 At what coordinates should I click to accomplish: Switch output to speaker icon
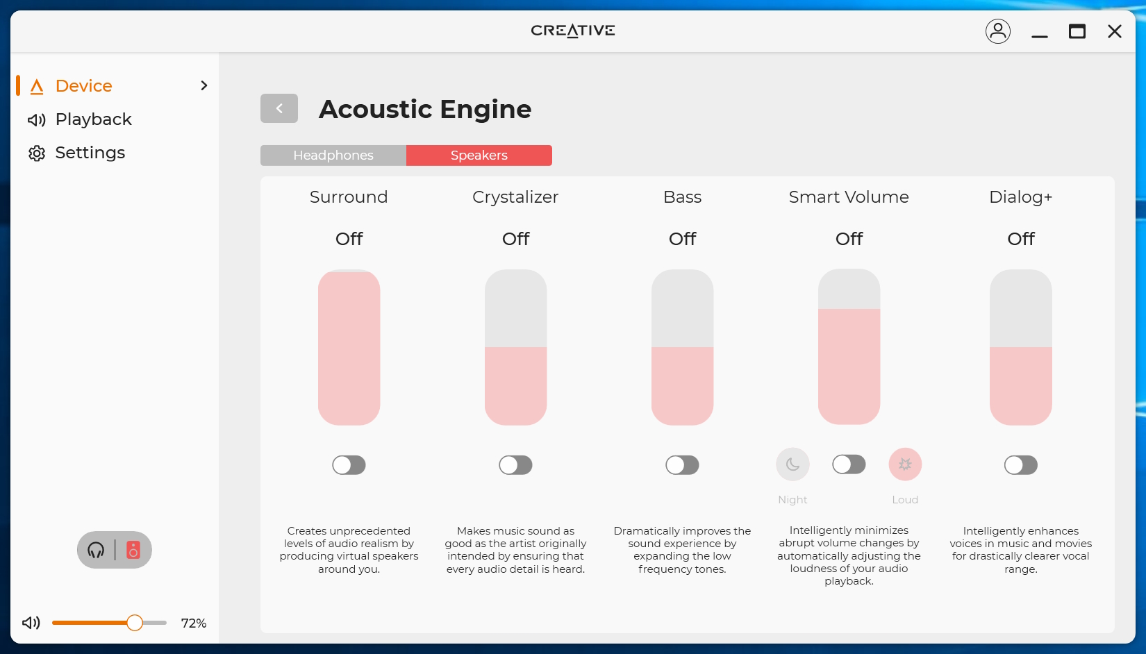133,551
